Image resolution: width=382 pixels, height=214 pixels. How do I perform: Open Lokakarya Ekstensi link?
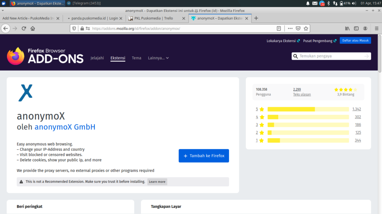coord(283,41)
